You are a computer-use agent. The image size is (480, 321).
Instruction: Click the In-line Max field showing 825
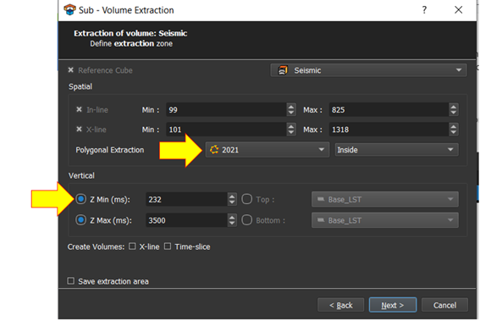pyautogui.click(x=389, y=109)
